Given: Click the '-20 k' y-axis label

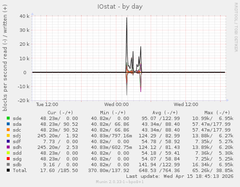Looking at the screenshot, I should pos(24,101).
